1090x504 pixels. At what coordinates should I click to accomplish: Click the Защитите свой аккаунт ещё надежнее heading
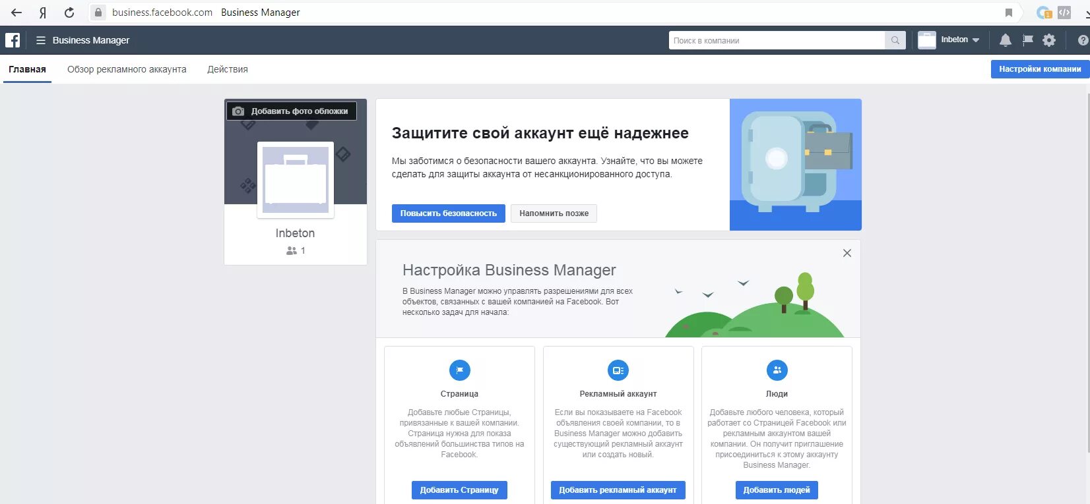(540, 133)
